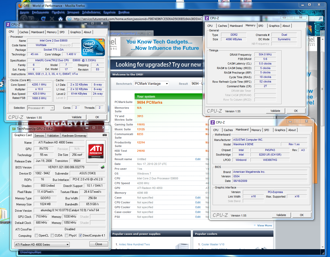This screenshot has width=330, height=257.
Task: Open About tab in Mainboard CPU-Z window
Action: (x=292, y=130)
